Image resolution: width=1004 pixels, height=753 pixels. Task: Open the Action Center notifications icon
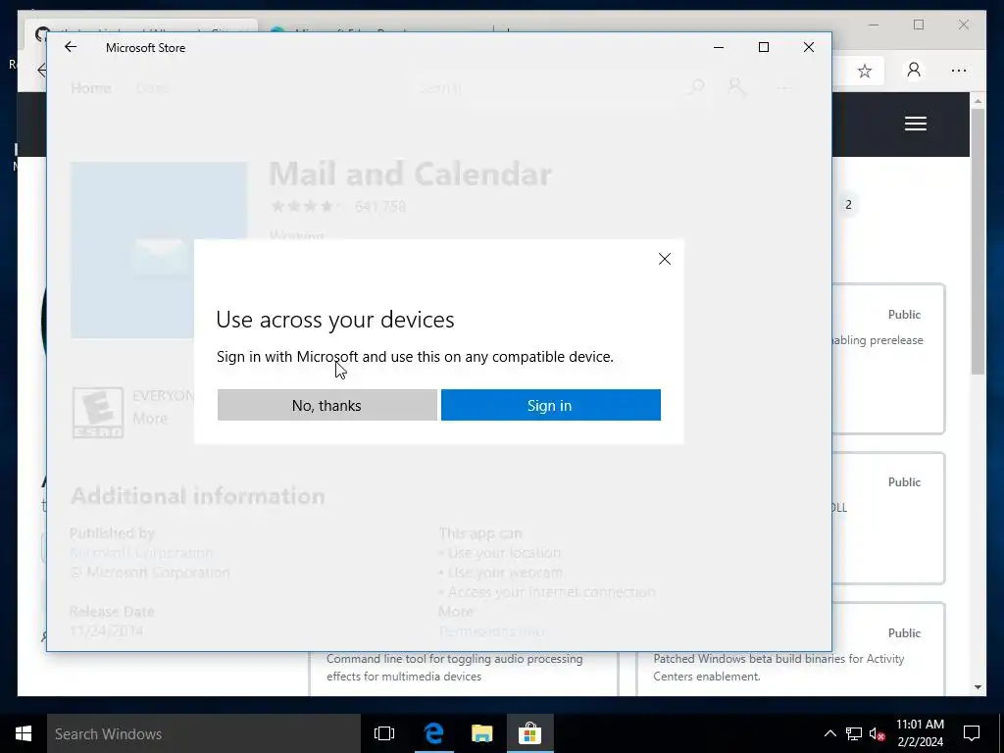pos(972,733)
